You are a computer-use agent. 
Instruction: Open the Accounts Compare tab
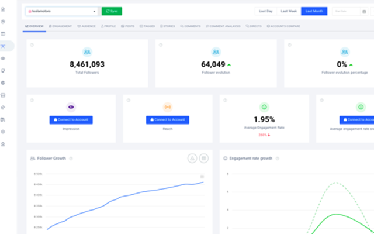[283, 26]
